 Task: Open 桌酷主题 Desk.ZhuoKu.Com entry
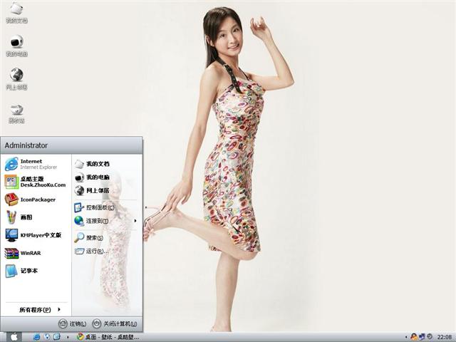35,182
